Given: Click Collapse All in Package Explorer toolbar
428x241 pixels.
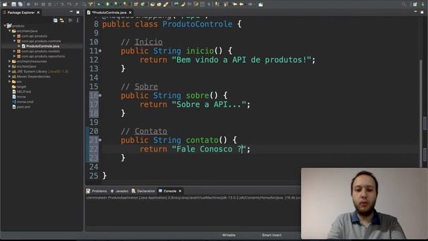Looking at the screenshot, I should click(56, 20).
